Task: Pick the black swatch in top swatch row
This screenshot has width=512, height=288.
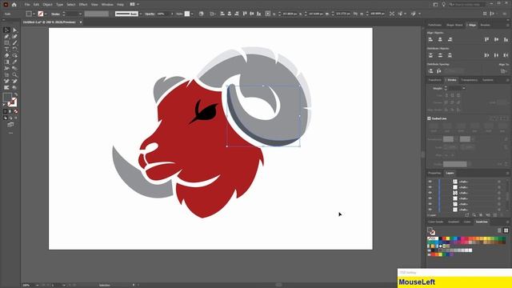Action: pyautogui.click(x=441, y=238)
